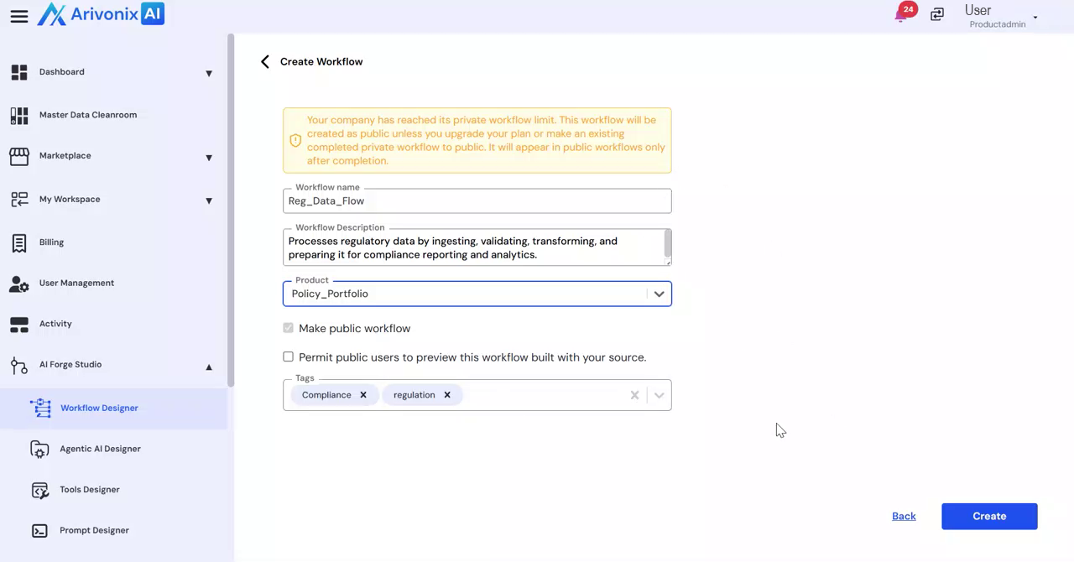This screenshot has width=1074, height=562.
Task: Select Prompt Designer in the sidebar
Action: pyautogui.click(x=94, y=530)
